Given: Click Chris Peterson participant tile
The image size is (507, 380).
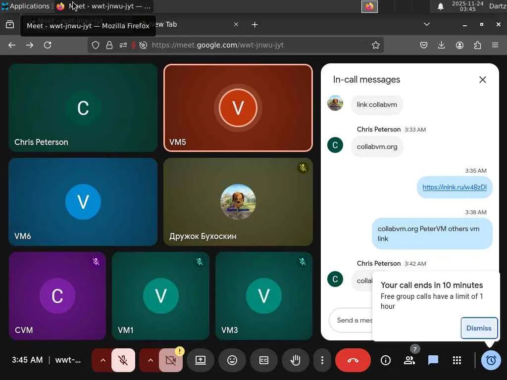Looking at the screenshot, I should (83, 107).
